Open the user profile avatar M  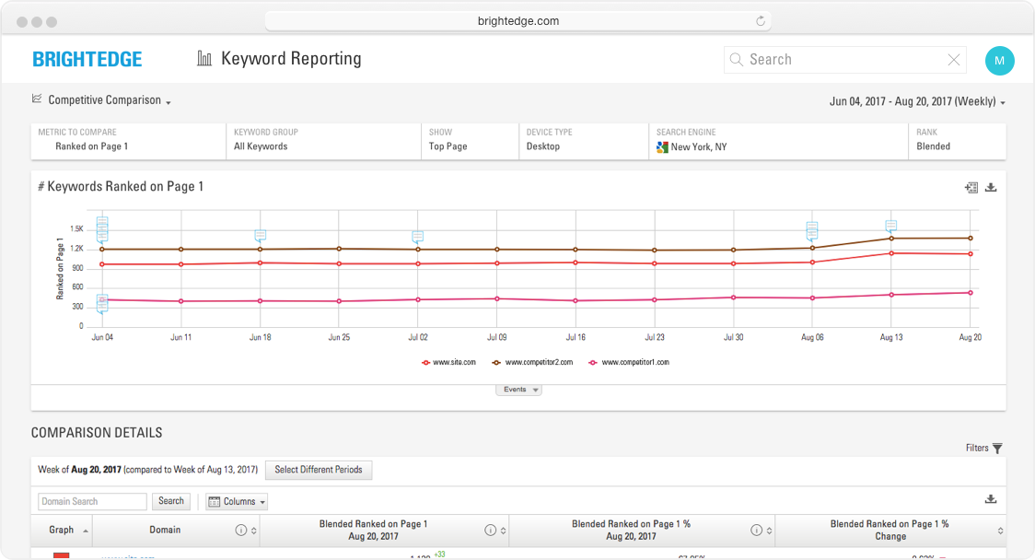[999, 61]
